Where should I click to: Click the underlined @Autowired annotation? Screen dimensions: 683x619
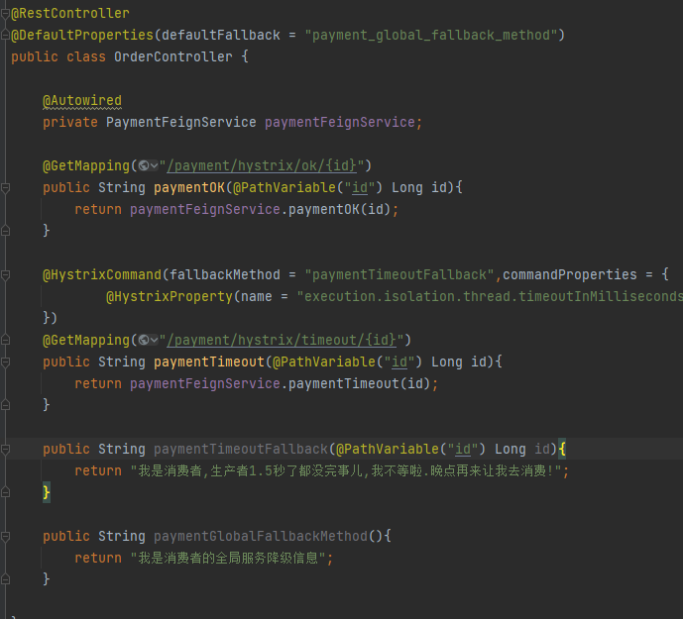coord(82,101)
